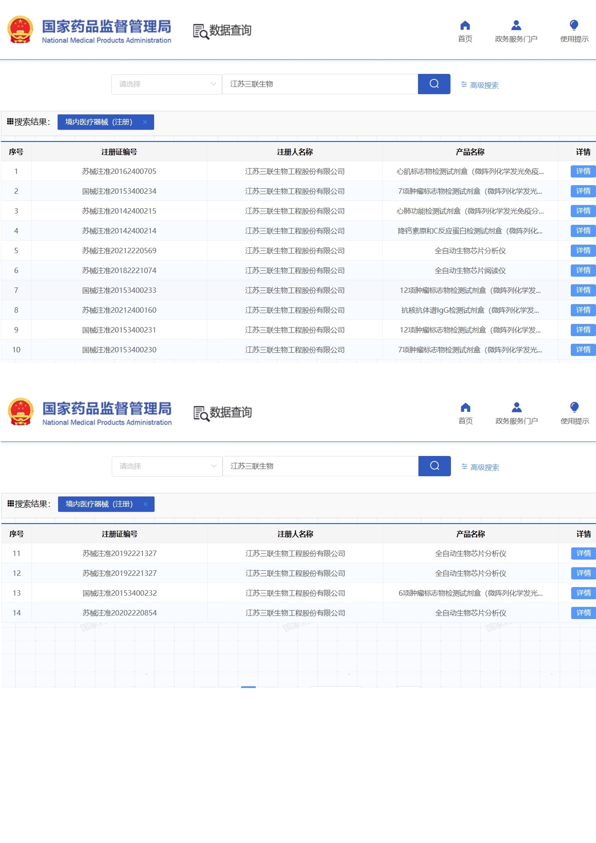Click registration number 国械注准20153400232
596x843 pixels.
click(x=119, y=593)
